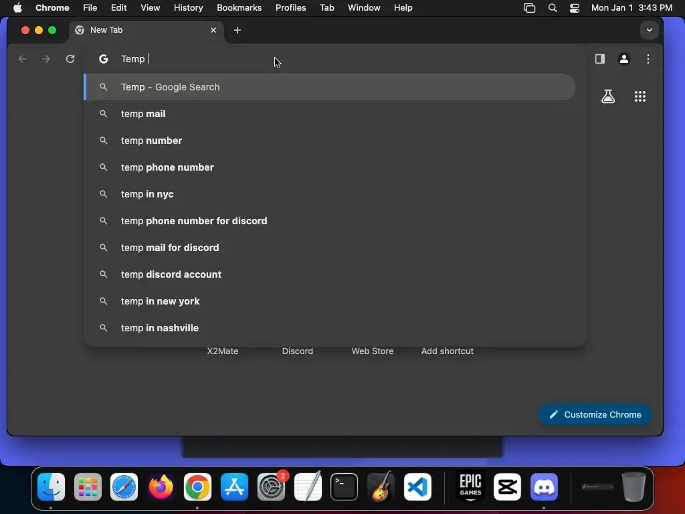Open the Tab menu

[x=326, y=7]
